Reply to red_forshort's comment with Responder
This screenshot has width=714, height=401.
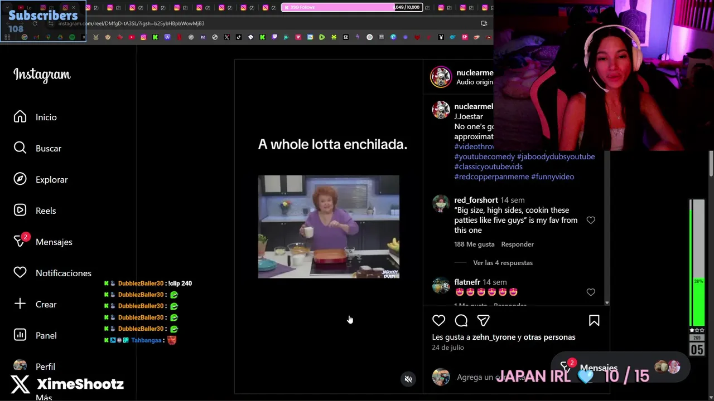click(517, 244)
